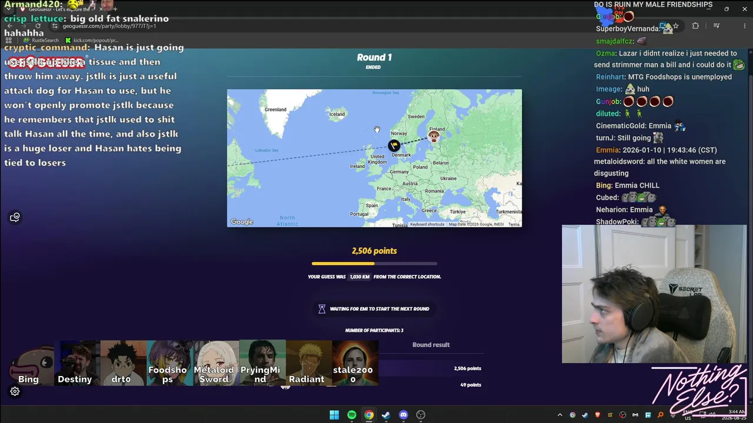Click the 2,506 points result row
753x423 pixels.
click(374, 368)
